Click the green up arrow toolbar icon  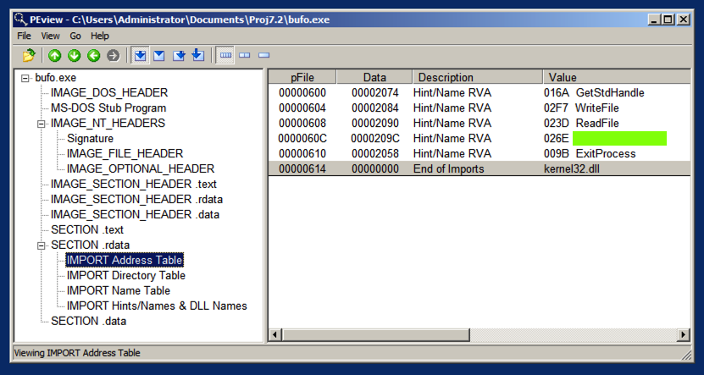pyautogui.click(x=55, y=56)
